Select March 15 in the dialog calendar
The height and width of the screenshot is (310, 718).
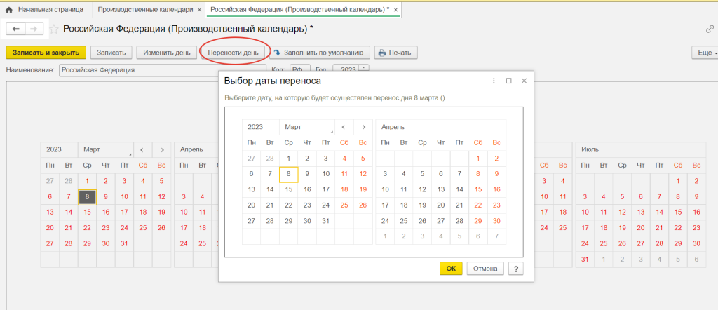tap(288, 189)
